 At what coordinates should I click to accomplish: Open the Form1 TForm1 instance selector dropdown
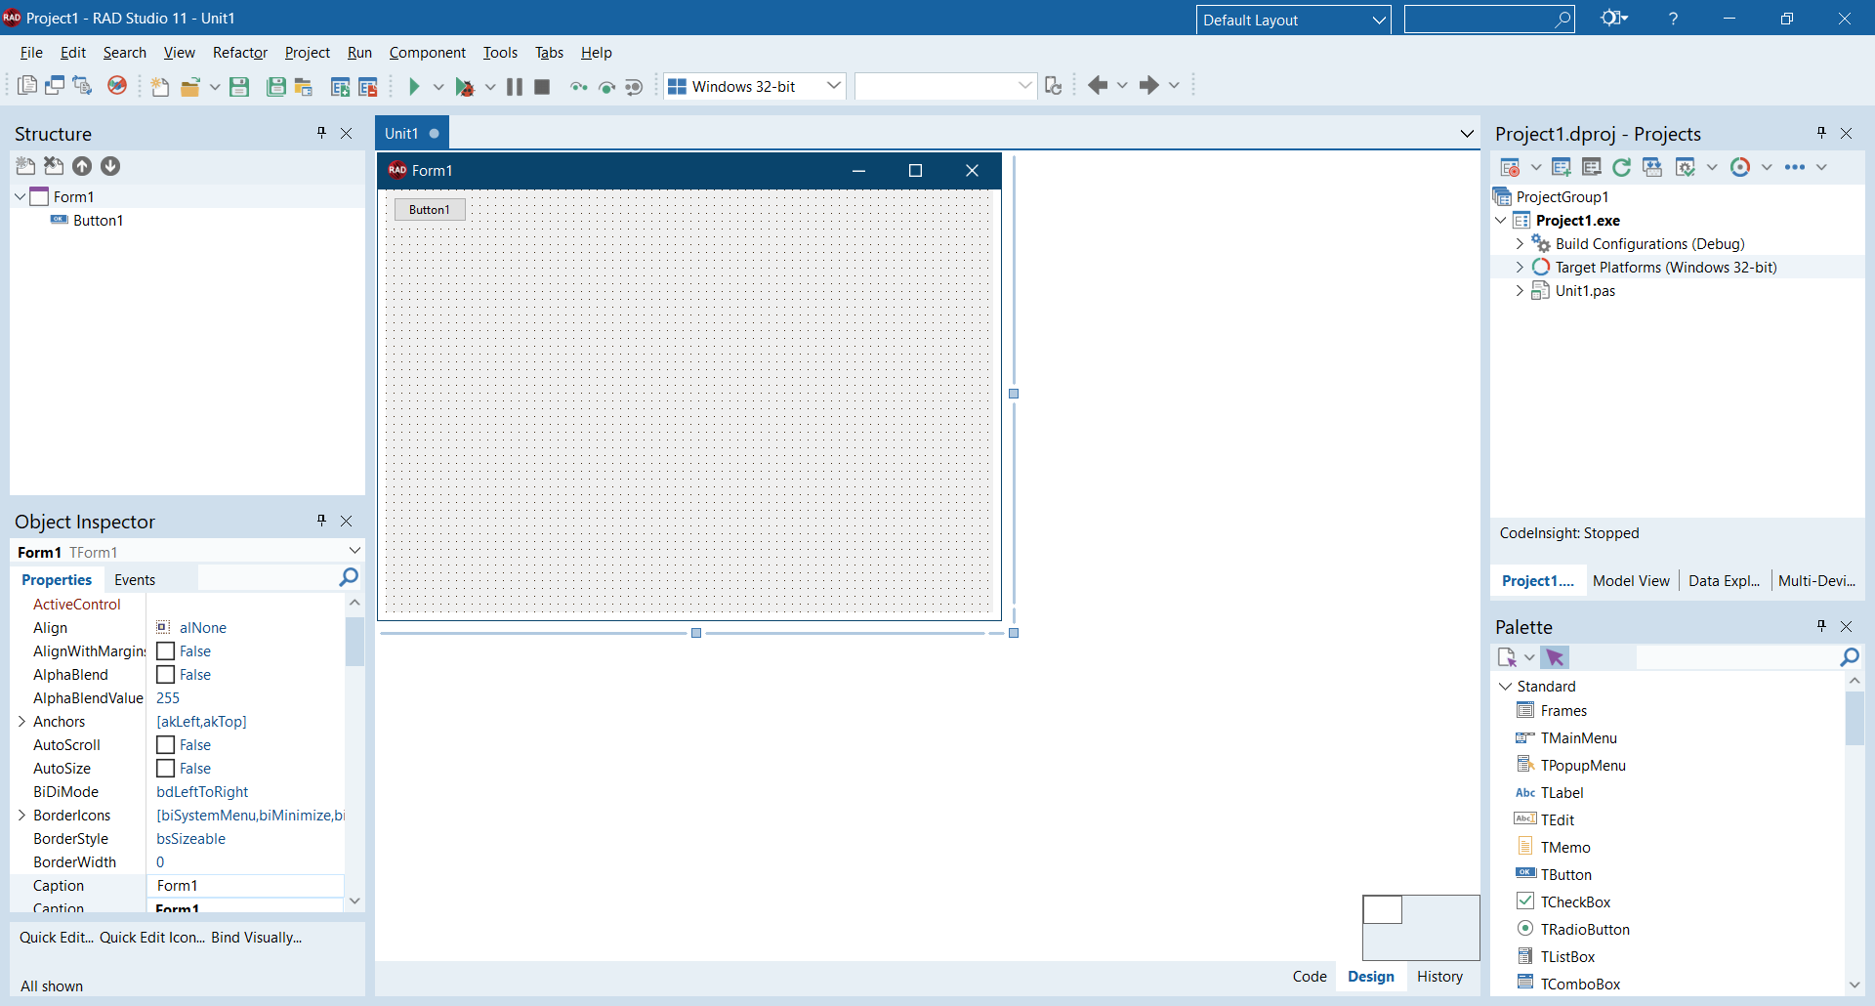click(x=354, y=551)
